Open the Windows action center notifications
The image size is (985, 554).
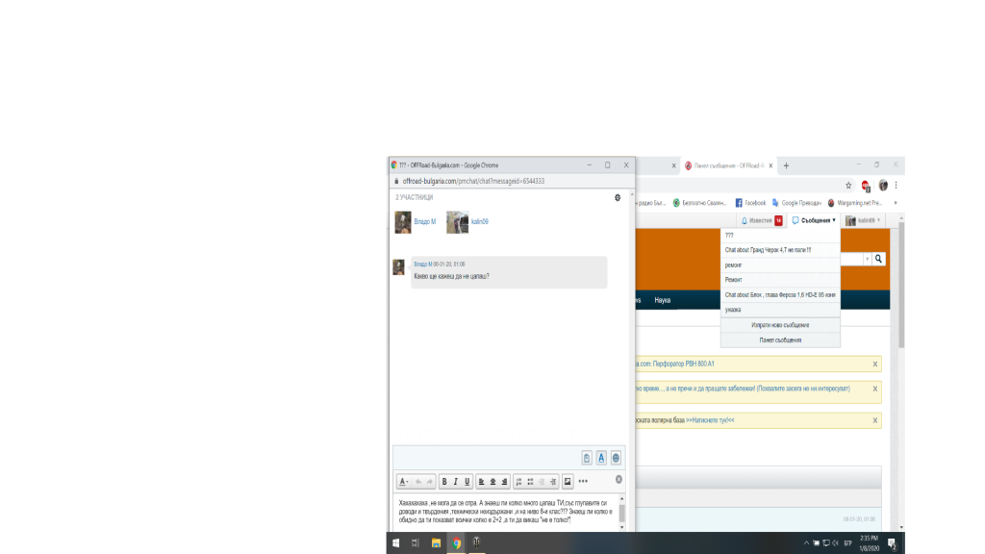(x=892, y=543)
